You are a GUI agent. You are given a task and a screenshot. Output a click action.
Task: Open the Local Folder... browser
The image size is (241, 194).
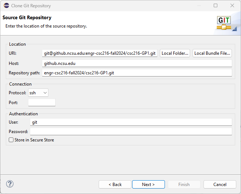(x=175, y=53)
